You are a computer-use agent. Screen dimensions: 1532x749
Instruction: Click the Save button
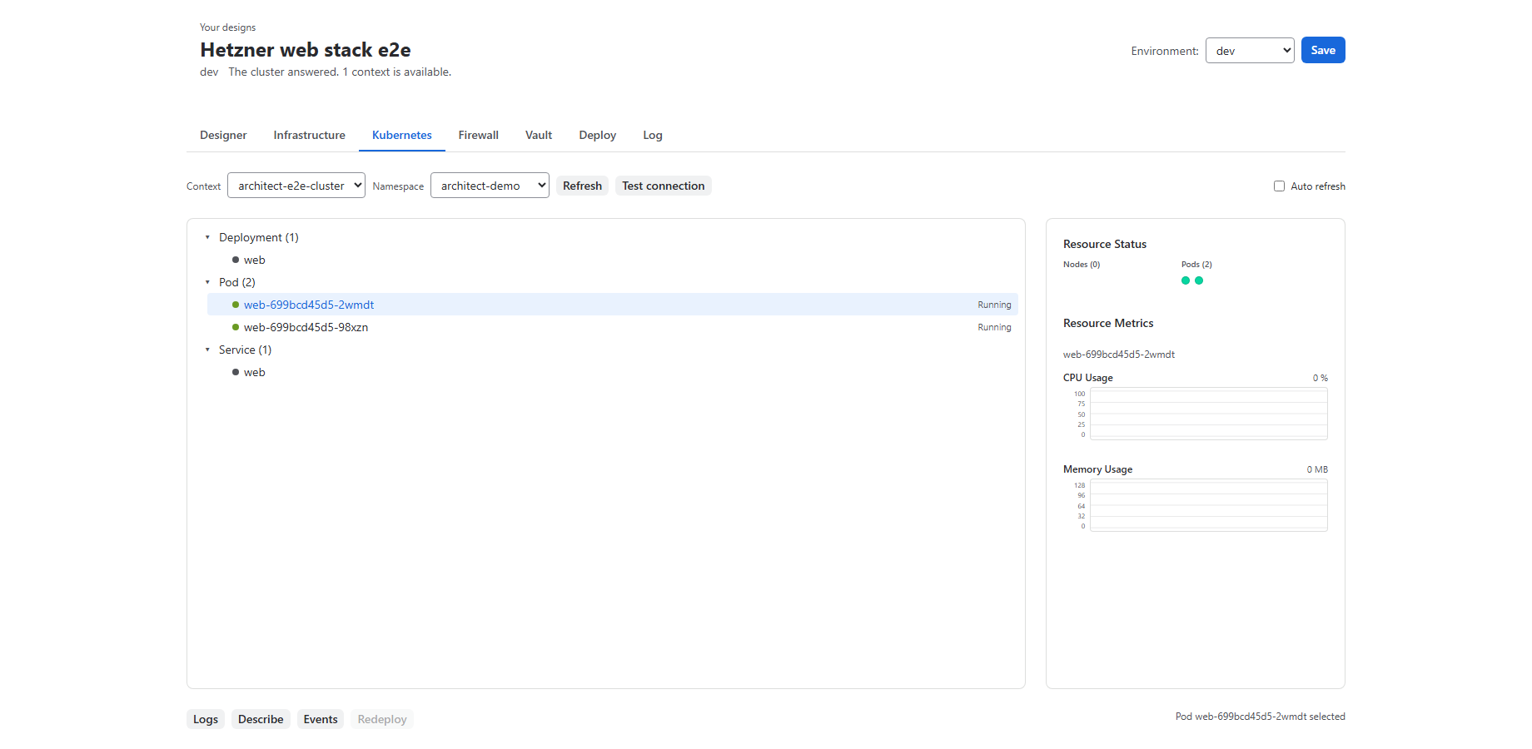point(1323,50)
